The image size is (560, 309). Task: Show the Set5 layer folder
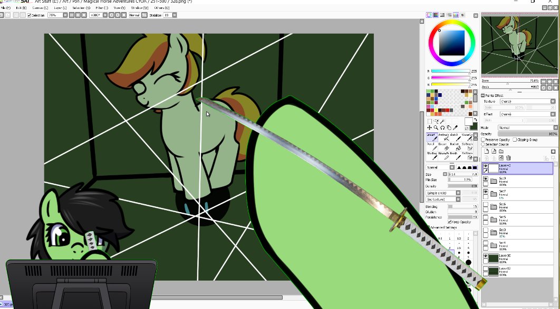pyautogui.click(x=485, y=217)
